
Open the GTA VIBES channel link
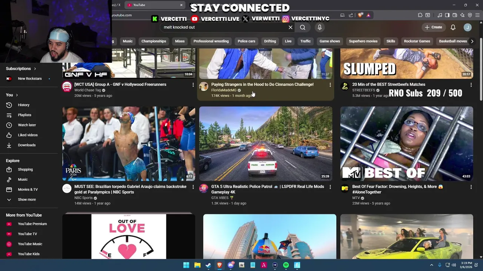point(220,198)
